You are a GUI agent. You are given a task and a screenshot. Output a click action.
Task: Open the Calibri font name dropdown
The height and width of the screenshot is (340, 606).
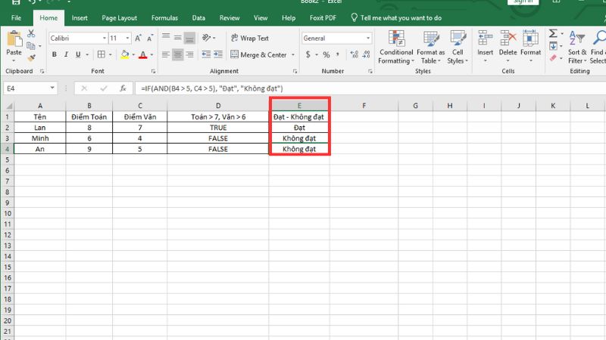(x=103, y=38)
